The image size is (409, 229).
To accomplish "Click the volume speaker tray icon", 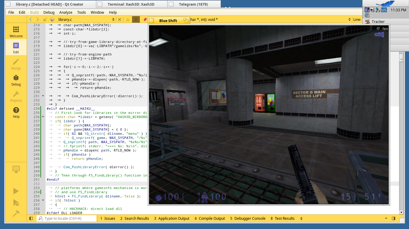I will [372, 10].
